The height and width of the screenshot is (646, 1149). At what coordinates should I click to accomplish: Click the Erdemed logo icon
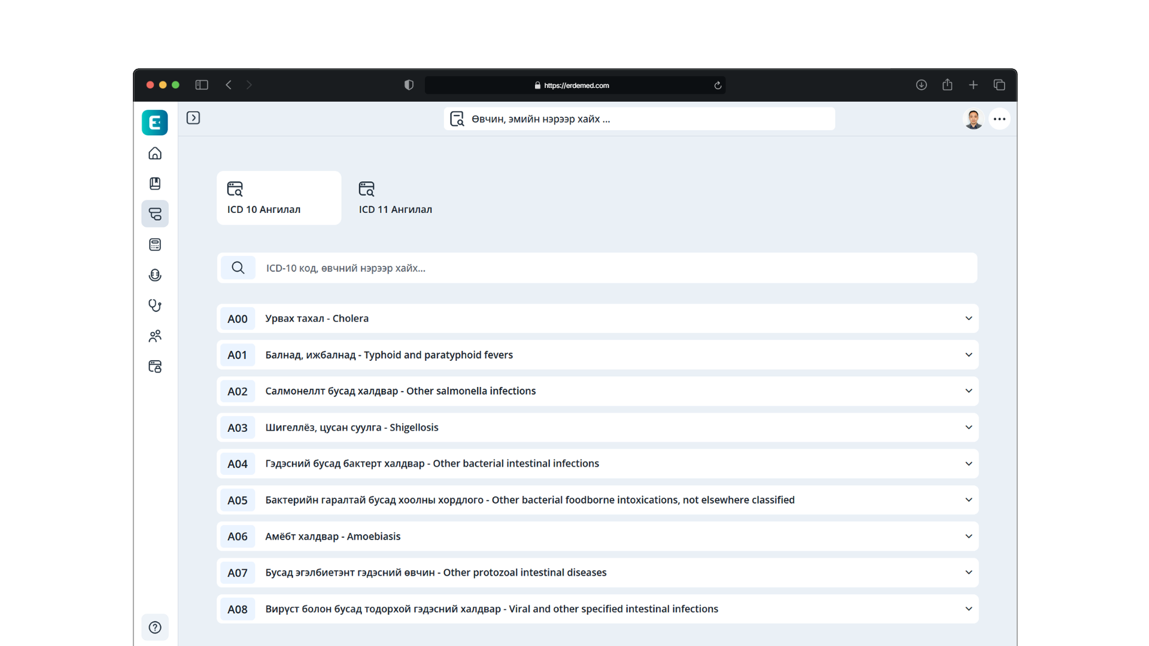pyautogui.click(x=155, y=123)
